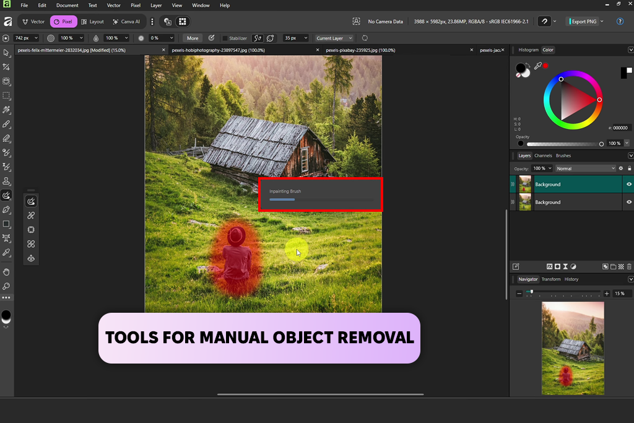Hide the highlighted Background layer
The width and height of the screenshot is (634, 423).
629,185
